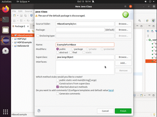Open the Edit menu
The image size is (157, 117).
click(20, 11)
